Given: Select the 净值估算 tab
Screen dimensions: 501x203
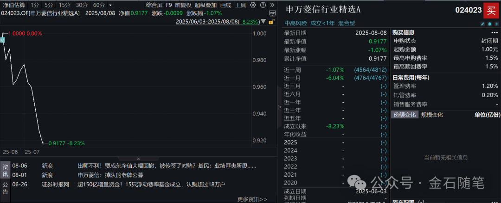Looking at the screenshot, I should (x=13, y=5).
